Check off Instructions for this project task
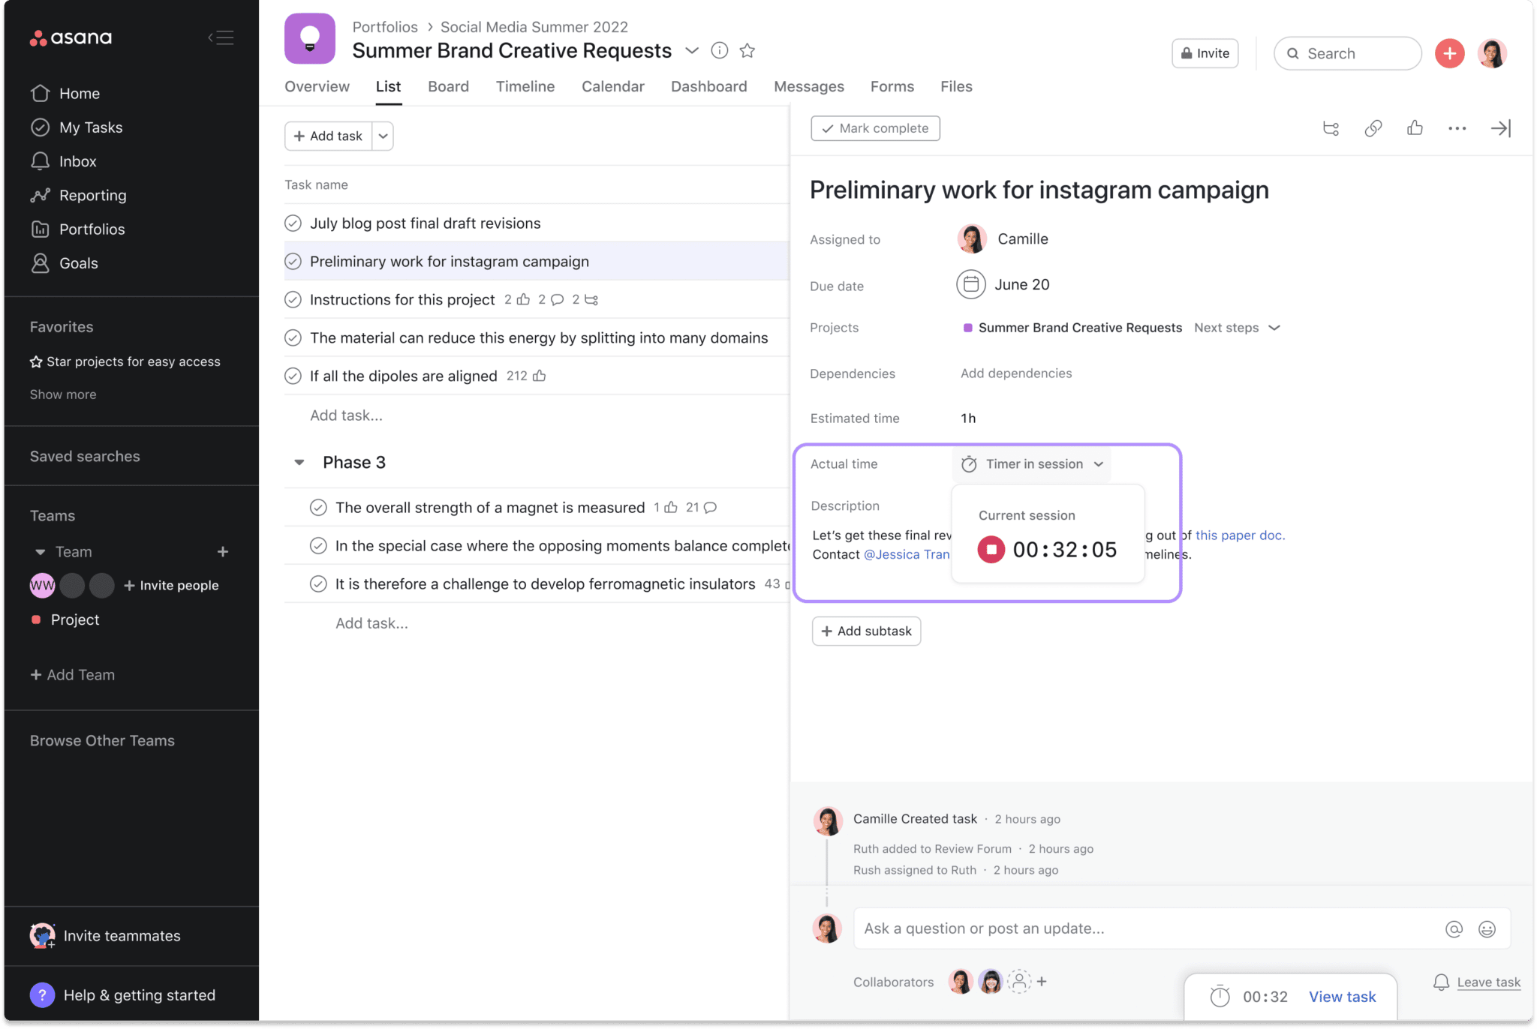 tap(293, 300)
